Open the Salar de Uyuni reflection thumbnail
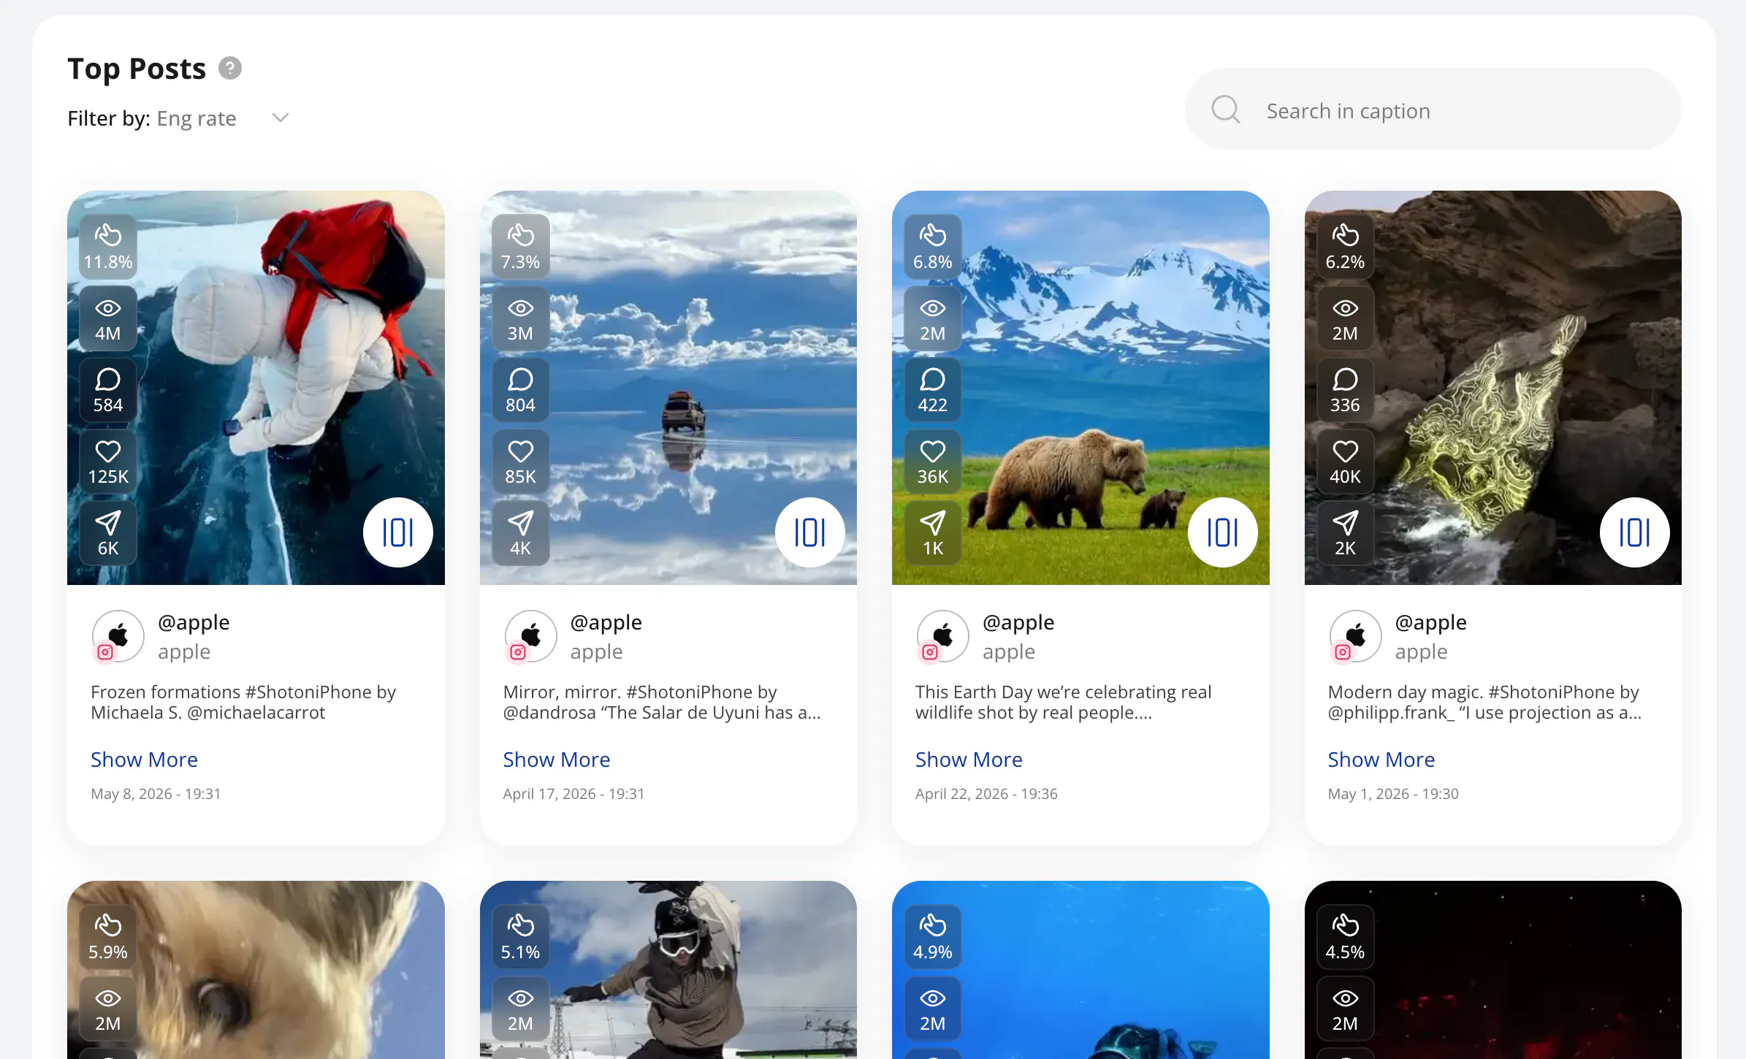1746x1059 pixels. click(668, 387)
